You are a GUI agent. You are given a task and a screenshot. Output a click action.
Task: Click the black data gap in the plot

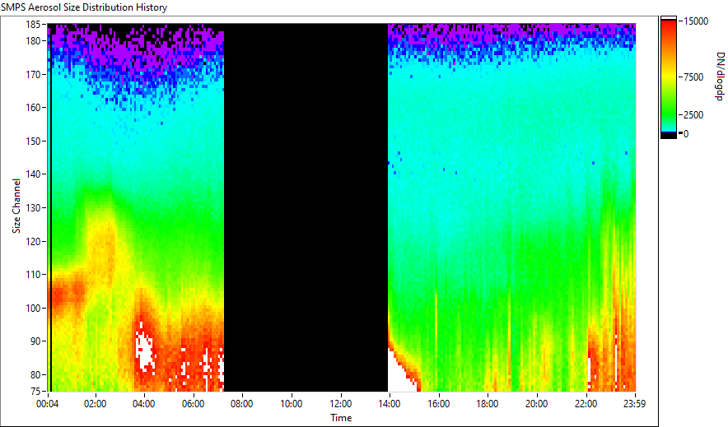pyautogui.click(x=306, y=207)
